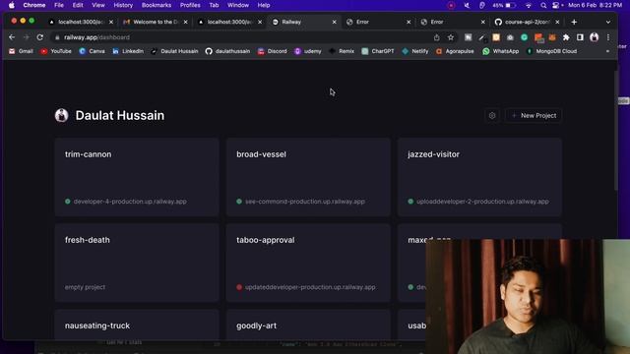Toggle the Chrome side panel icon
The height and width of the screenshot is (354, 630).
point(580,37)
